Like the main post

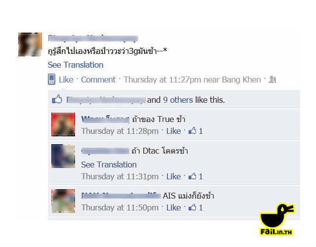(x=66, y=80)
